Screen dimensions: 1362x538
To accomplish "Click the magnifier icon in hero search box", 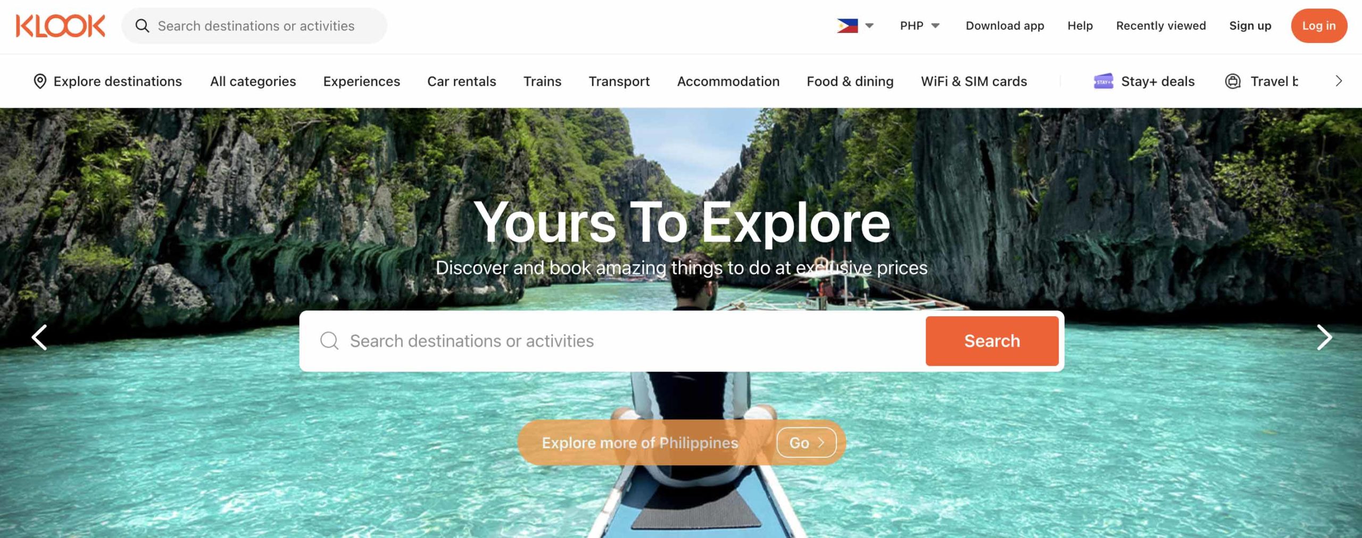I will pyautogui.click(x=329, y=341).
